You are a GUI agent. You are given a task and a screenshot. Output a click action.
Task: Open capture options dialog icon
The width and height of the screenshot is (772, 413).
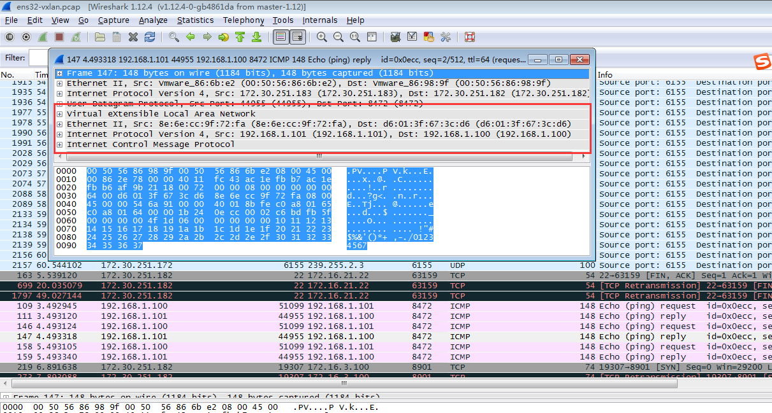26,37
